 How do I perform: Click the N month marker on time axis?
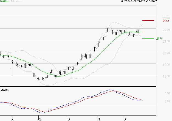coord(98,119)
